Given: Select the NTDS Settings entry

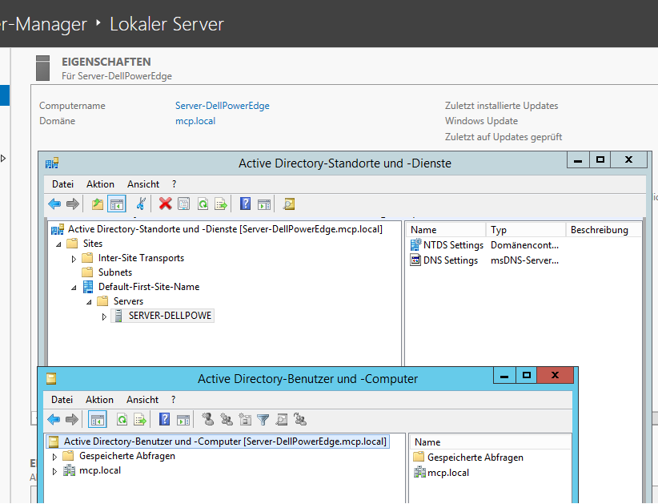Looking at the screenshot, I should [x=447, y=245].
